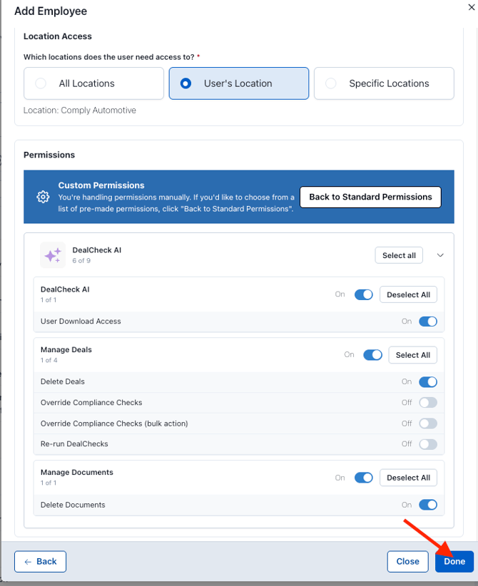Toggle the Manage Documents group switch
This screenshot has width=478, height=586.
(x=364, y=478)
